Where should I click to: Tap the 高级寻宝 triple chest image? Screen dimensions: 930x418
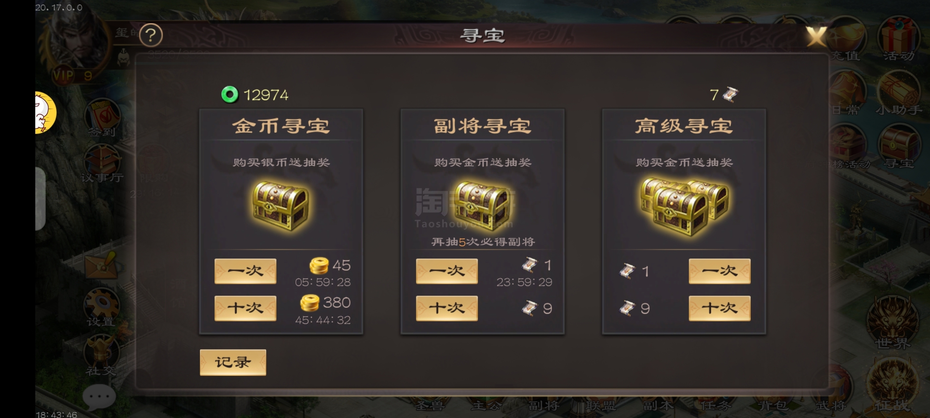pyautogui.click(x=684, y=206)
